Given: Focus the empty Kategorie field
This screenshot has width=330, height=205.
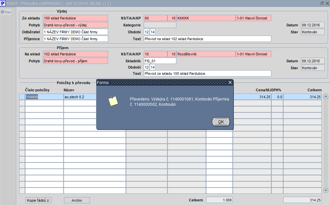Looking at the screenshot, I should [160, 25].
